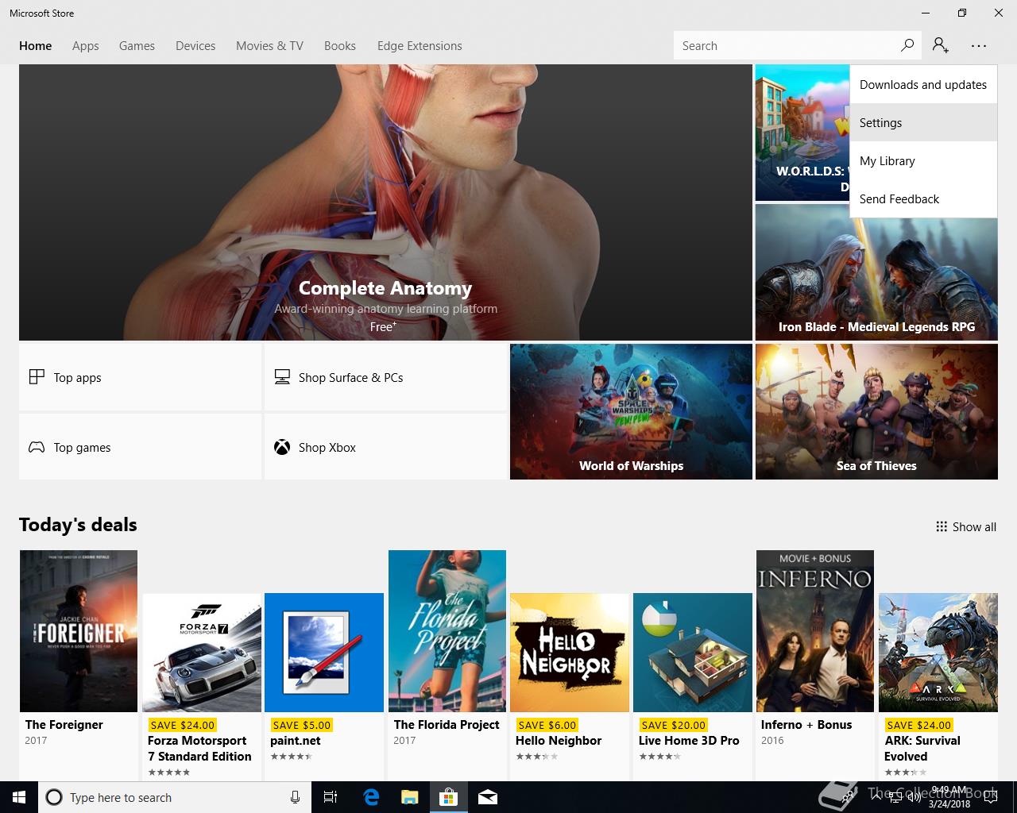Open the Edge Extensions tab
The width and height of the screenshot is (1017, 813).
pos(420,46)
